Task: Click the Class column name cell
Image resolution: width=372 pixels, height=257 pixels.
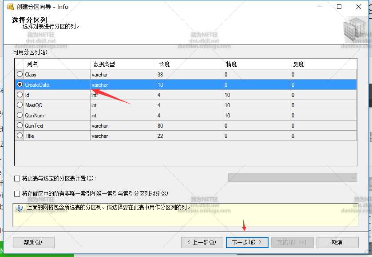Action: tap(57, 75)
